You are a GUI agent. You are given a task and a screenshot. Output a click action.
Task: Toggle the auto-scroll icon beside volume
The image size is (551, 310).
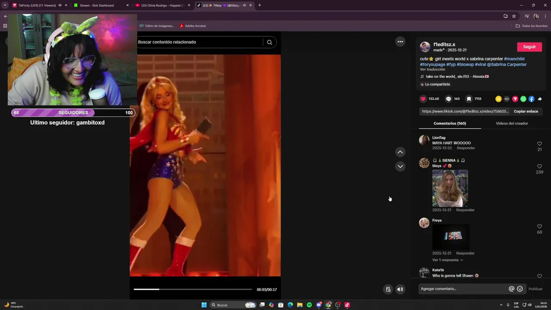[x=388, y=289]
